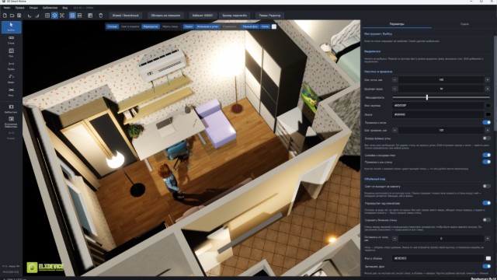
Task: Choose the door opening tool in the sidebar
Action: pyautogui.click(x=12, y=65)
